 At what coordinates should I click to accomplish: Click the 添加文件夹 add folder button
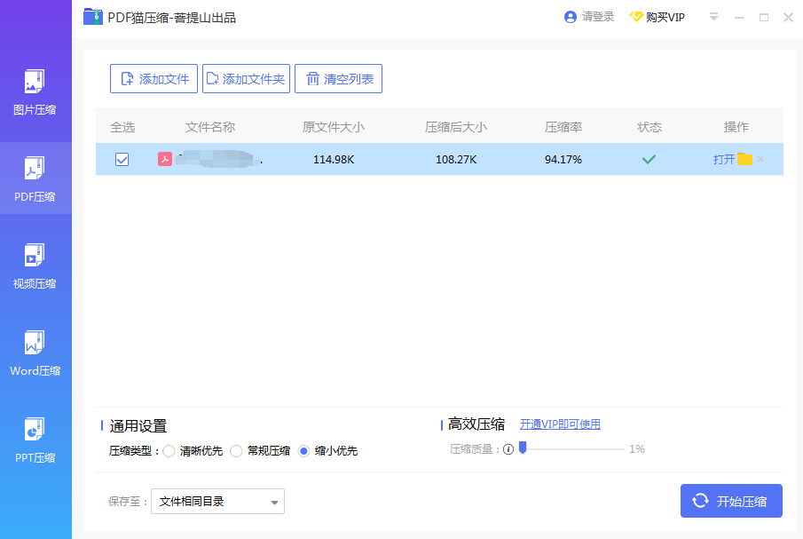point(246,78)
